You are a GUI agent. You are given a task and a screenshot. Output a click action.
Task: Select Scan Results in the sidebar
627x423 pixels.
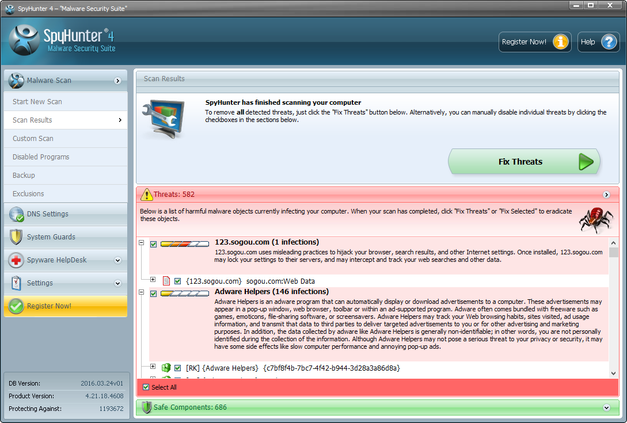66,120
